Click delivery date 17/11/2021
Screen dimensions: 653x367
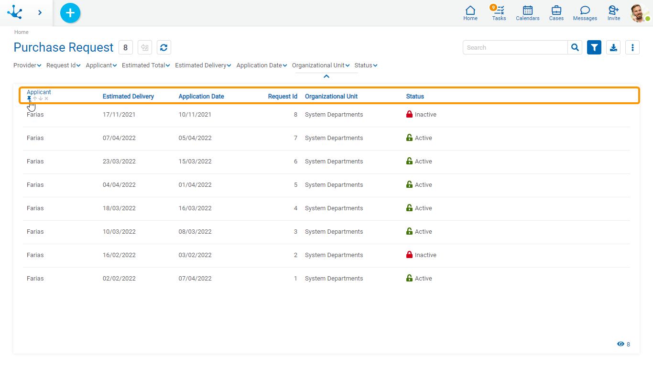tap(119, 115)
